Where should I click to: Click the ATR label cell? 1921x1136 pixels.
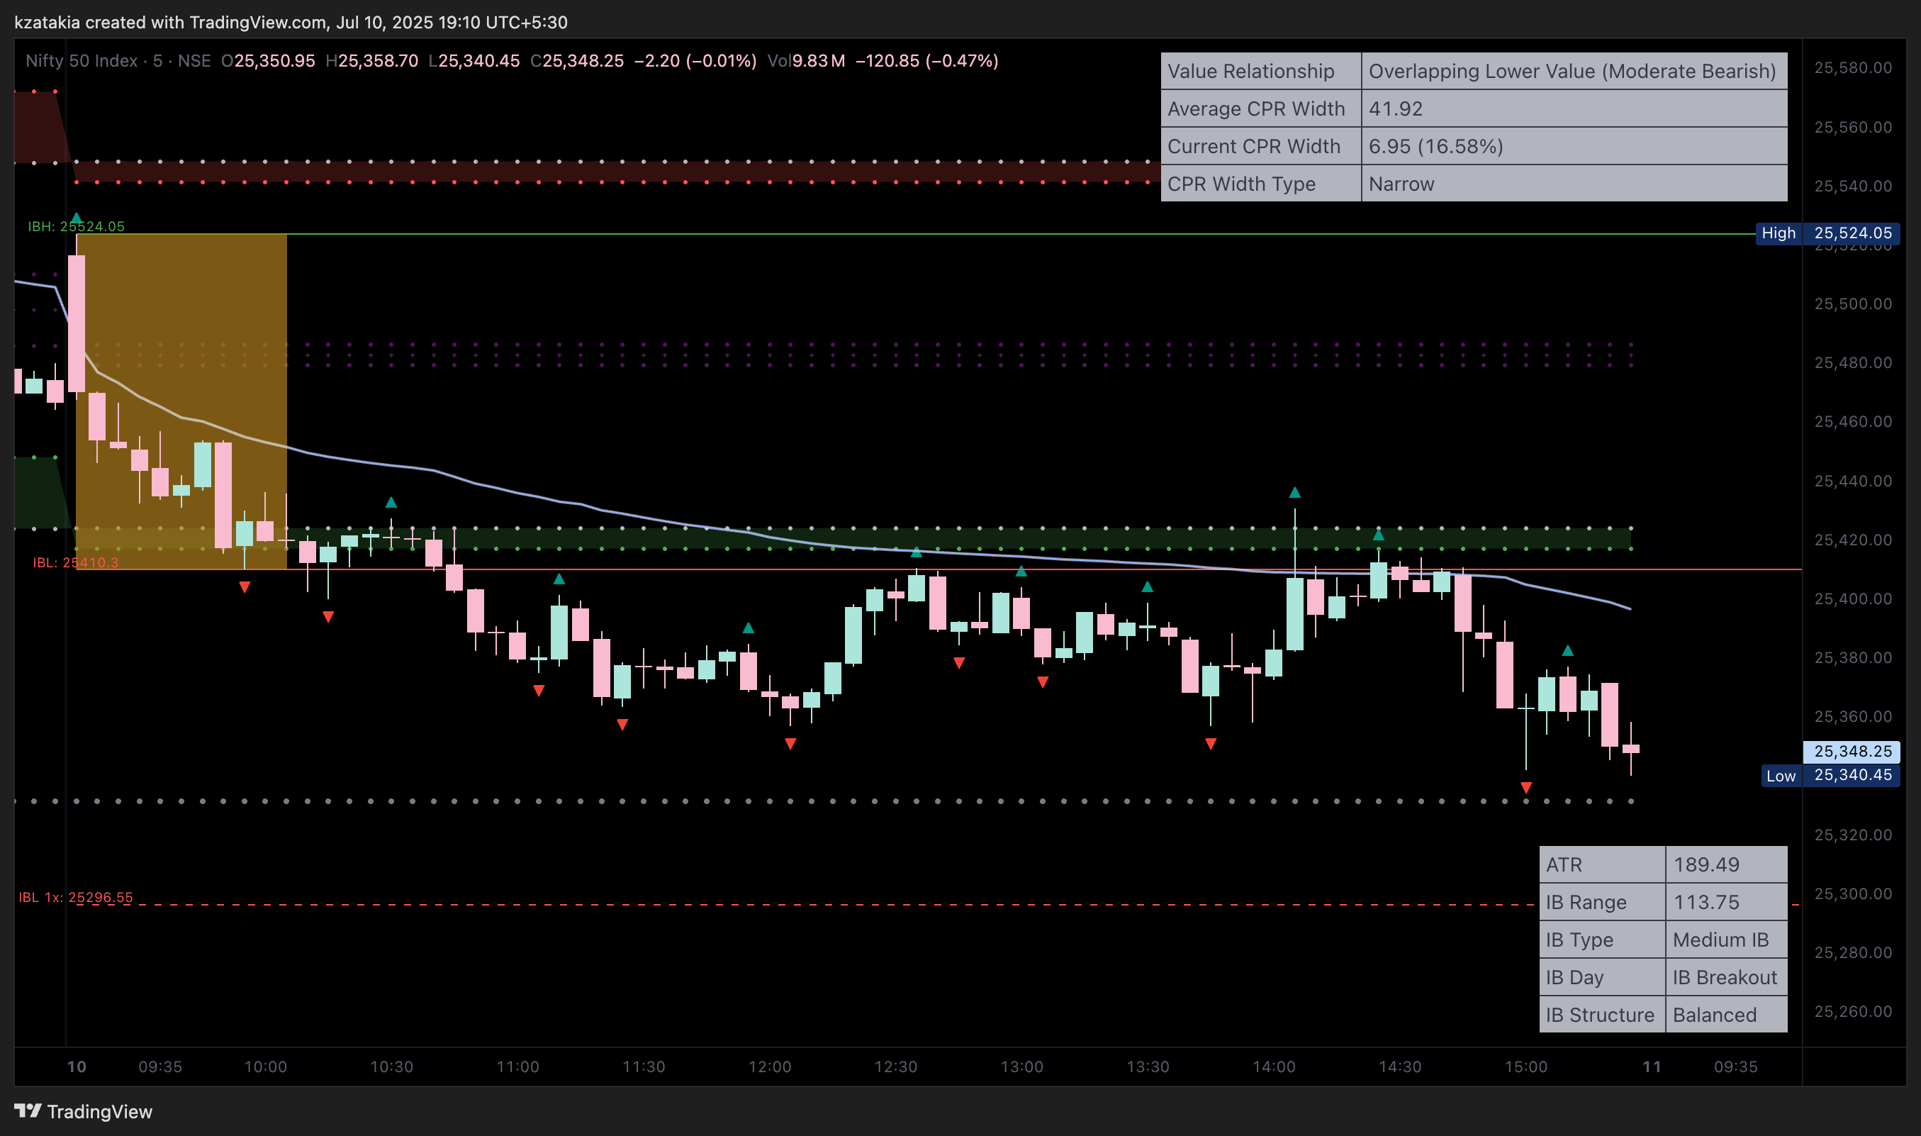1602,864
